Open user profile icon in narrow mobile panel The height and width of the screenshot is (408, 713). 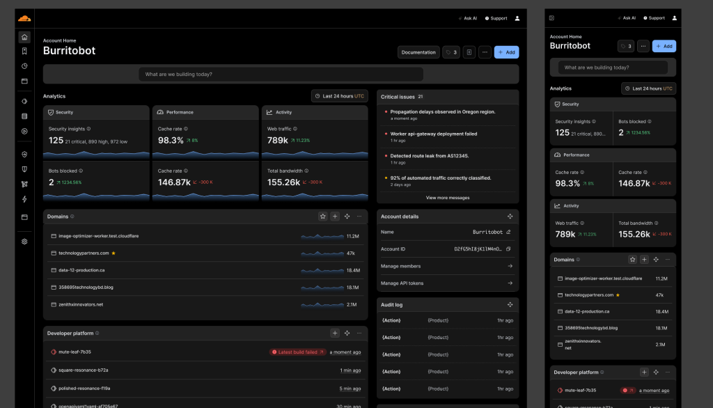(674, 18)
